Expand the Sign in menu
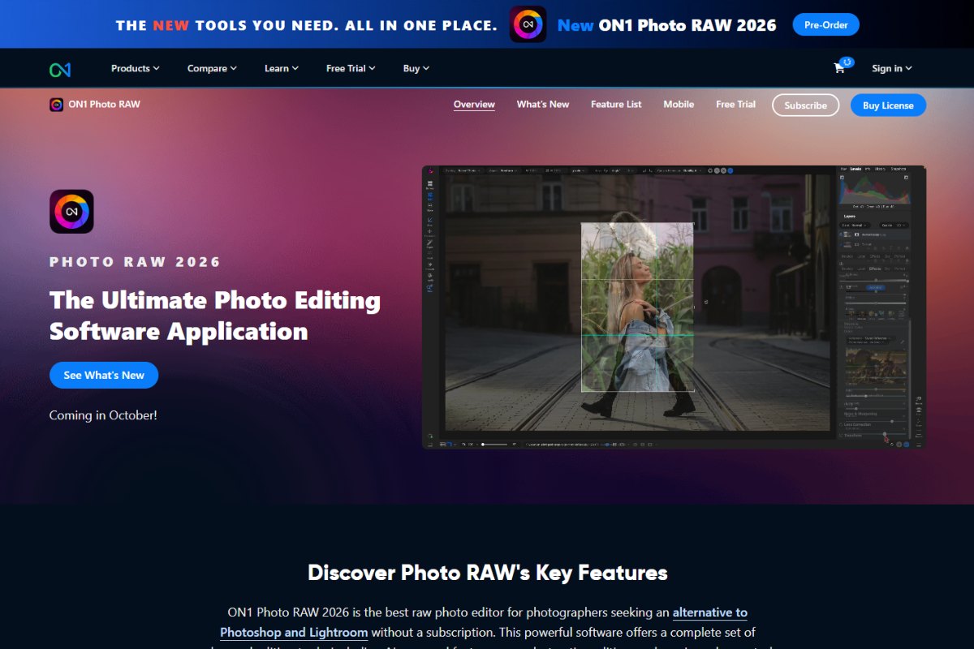 (x=890, y=68)
